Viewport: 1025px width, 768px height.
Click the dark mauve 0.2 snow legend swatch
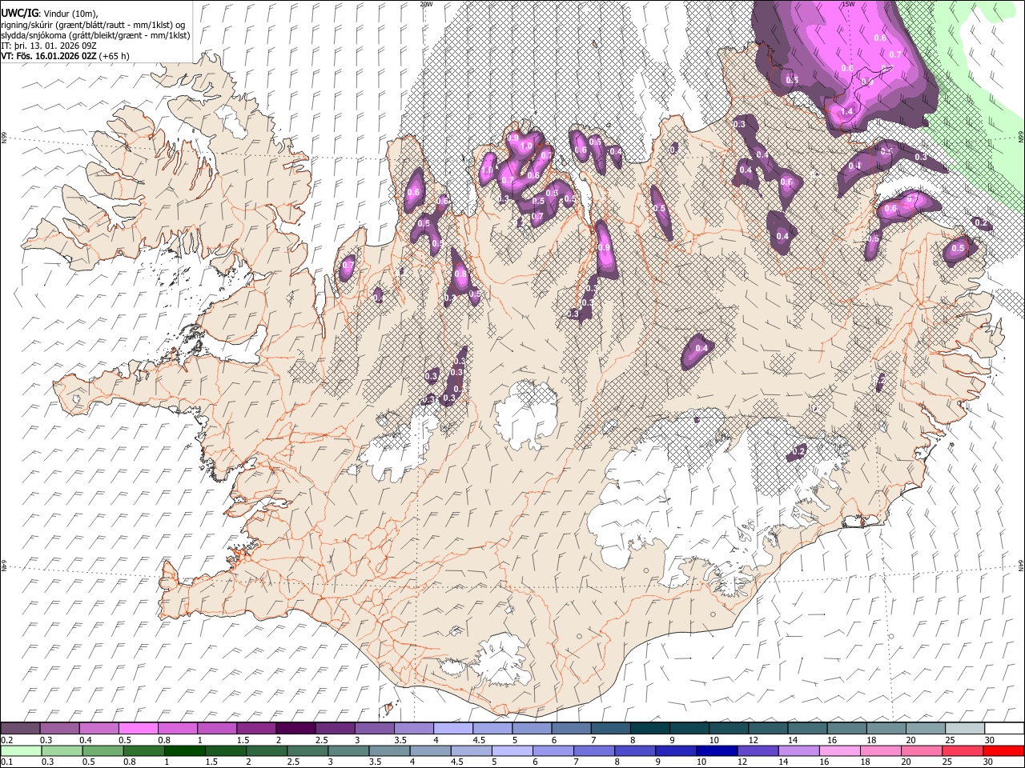pos(20,728)
